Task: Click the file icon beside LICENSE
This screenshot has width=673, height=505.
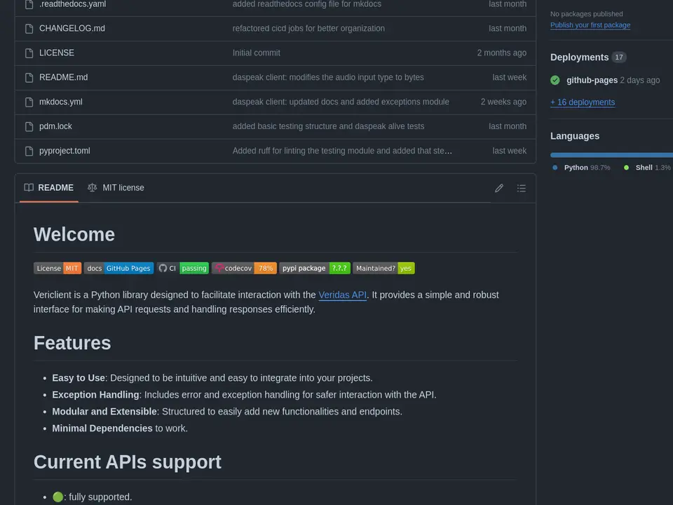Action: point(29,53)
